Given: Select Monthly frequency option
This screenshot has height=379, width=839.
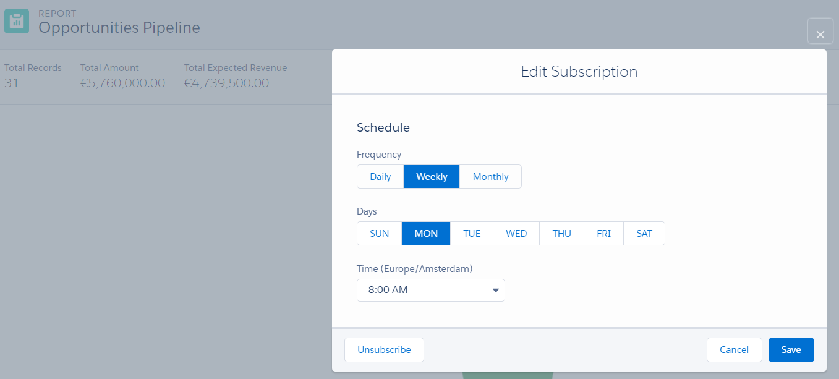Looking at the screenshot, I should pyautogui.click(x=490, y=177).
